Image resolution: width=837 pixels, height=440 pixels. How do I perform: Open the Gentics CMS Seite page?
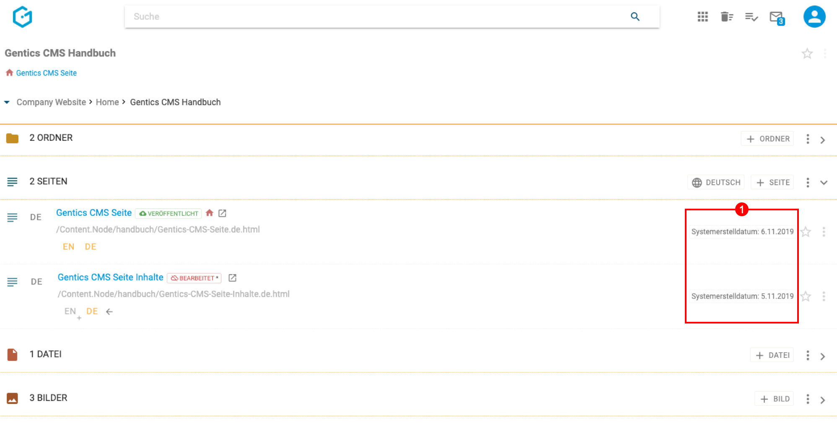click(x=94, y=213)
